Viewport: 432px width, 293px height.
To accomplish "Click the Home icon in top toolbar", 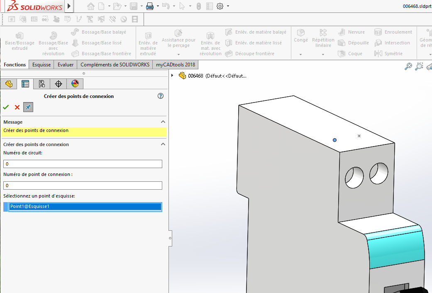I will click(x=90, y=6).
